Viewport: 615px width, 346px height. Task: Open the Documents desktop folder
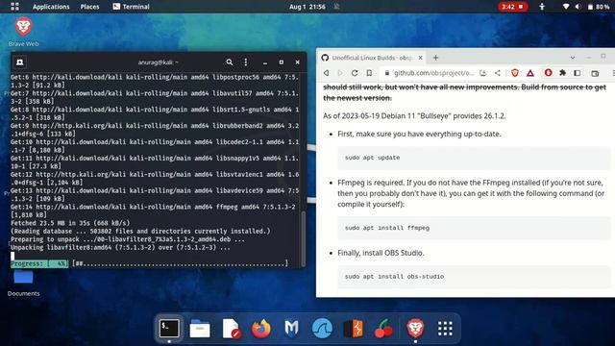(x=23, y=283)
